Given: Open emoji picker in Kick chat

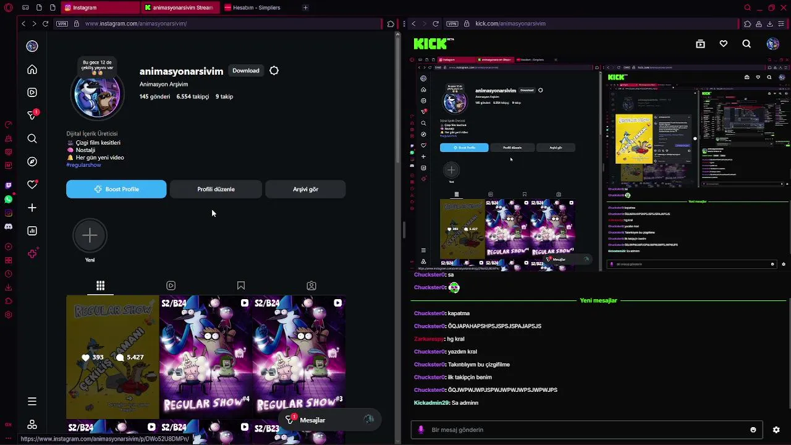Looking at the screenshot, I should [753, 430].
